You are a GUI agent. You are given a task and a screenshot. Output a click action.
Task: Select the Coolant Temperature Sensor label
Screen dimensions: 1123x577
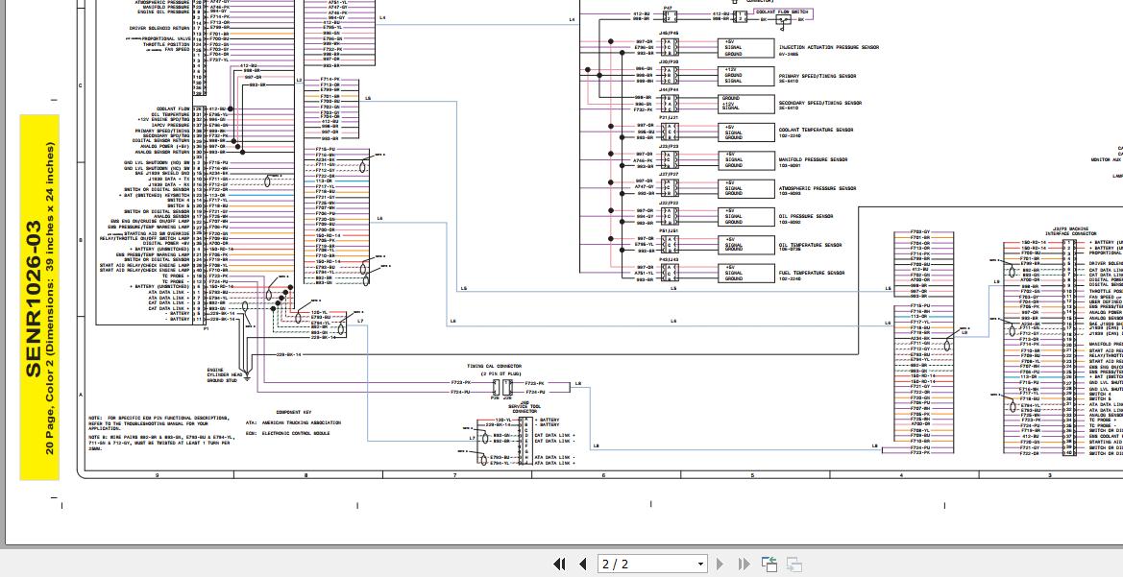(815, 130)
